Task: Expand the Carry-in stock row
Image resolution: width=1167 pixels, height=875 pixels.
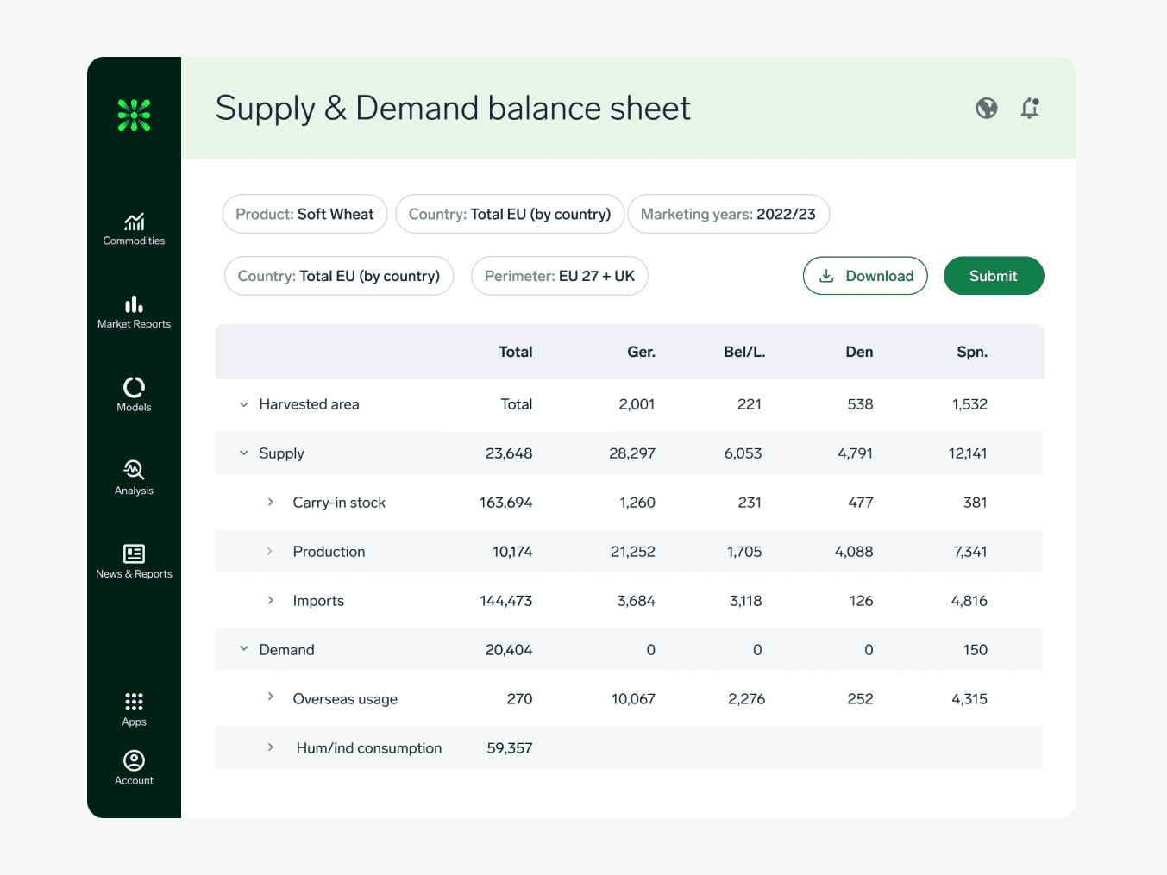Action: click(x=270, y=502)
